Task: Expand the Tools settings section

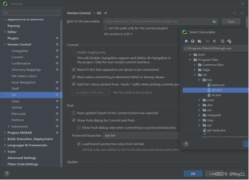Action: click(x=5, y=152)
